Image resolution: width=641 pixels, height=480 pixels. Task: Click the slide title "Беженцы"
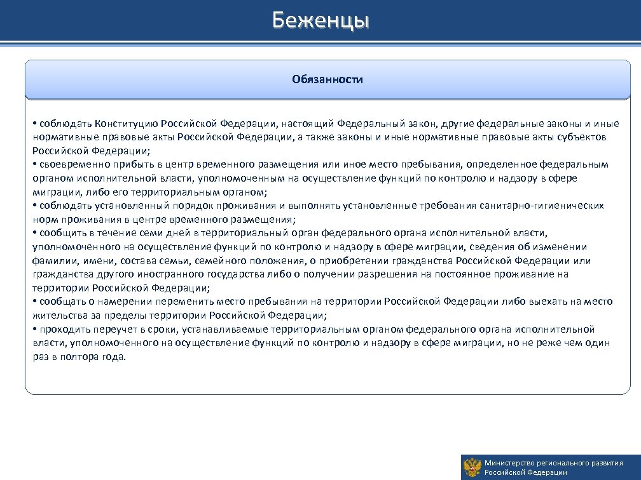(x=320, y=20)
